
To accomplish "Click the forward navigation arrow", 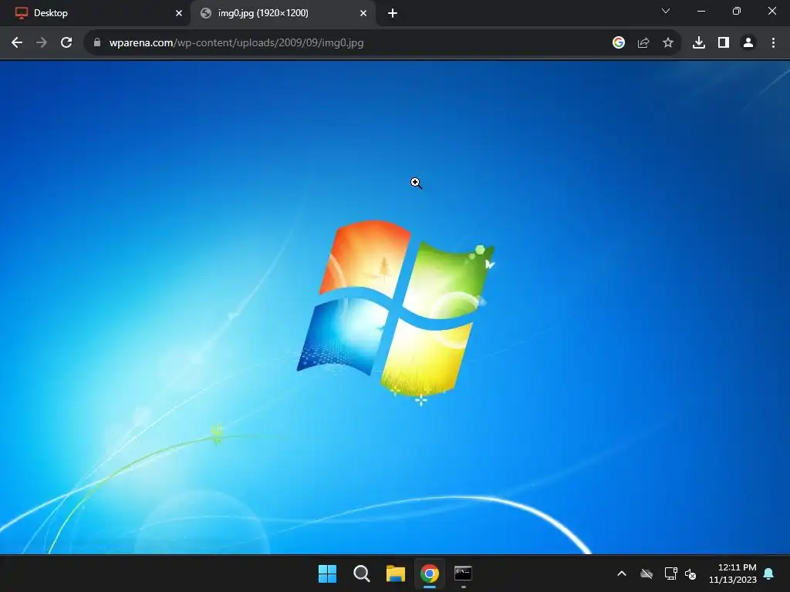I will [x=42, y=43].
